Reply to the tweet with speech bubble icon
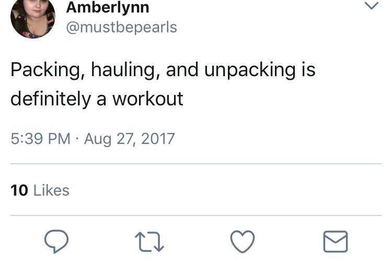Viewport: 392px width, 265px height. [56, 242]
